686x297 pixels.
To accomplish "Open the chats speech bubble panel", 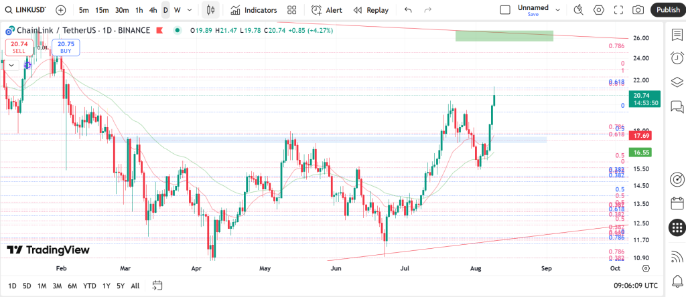I will pos(677,106).
